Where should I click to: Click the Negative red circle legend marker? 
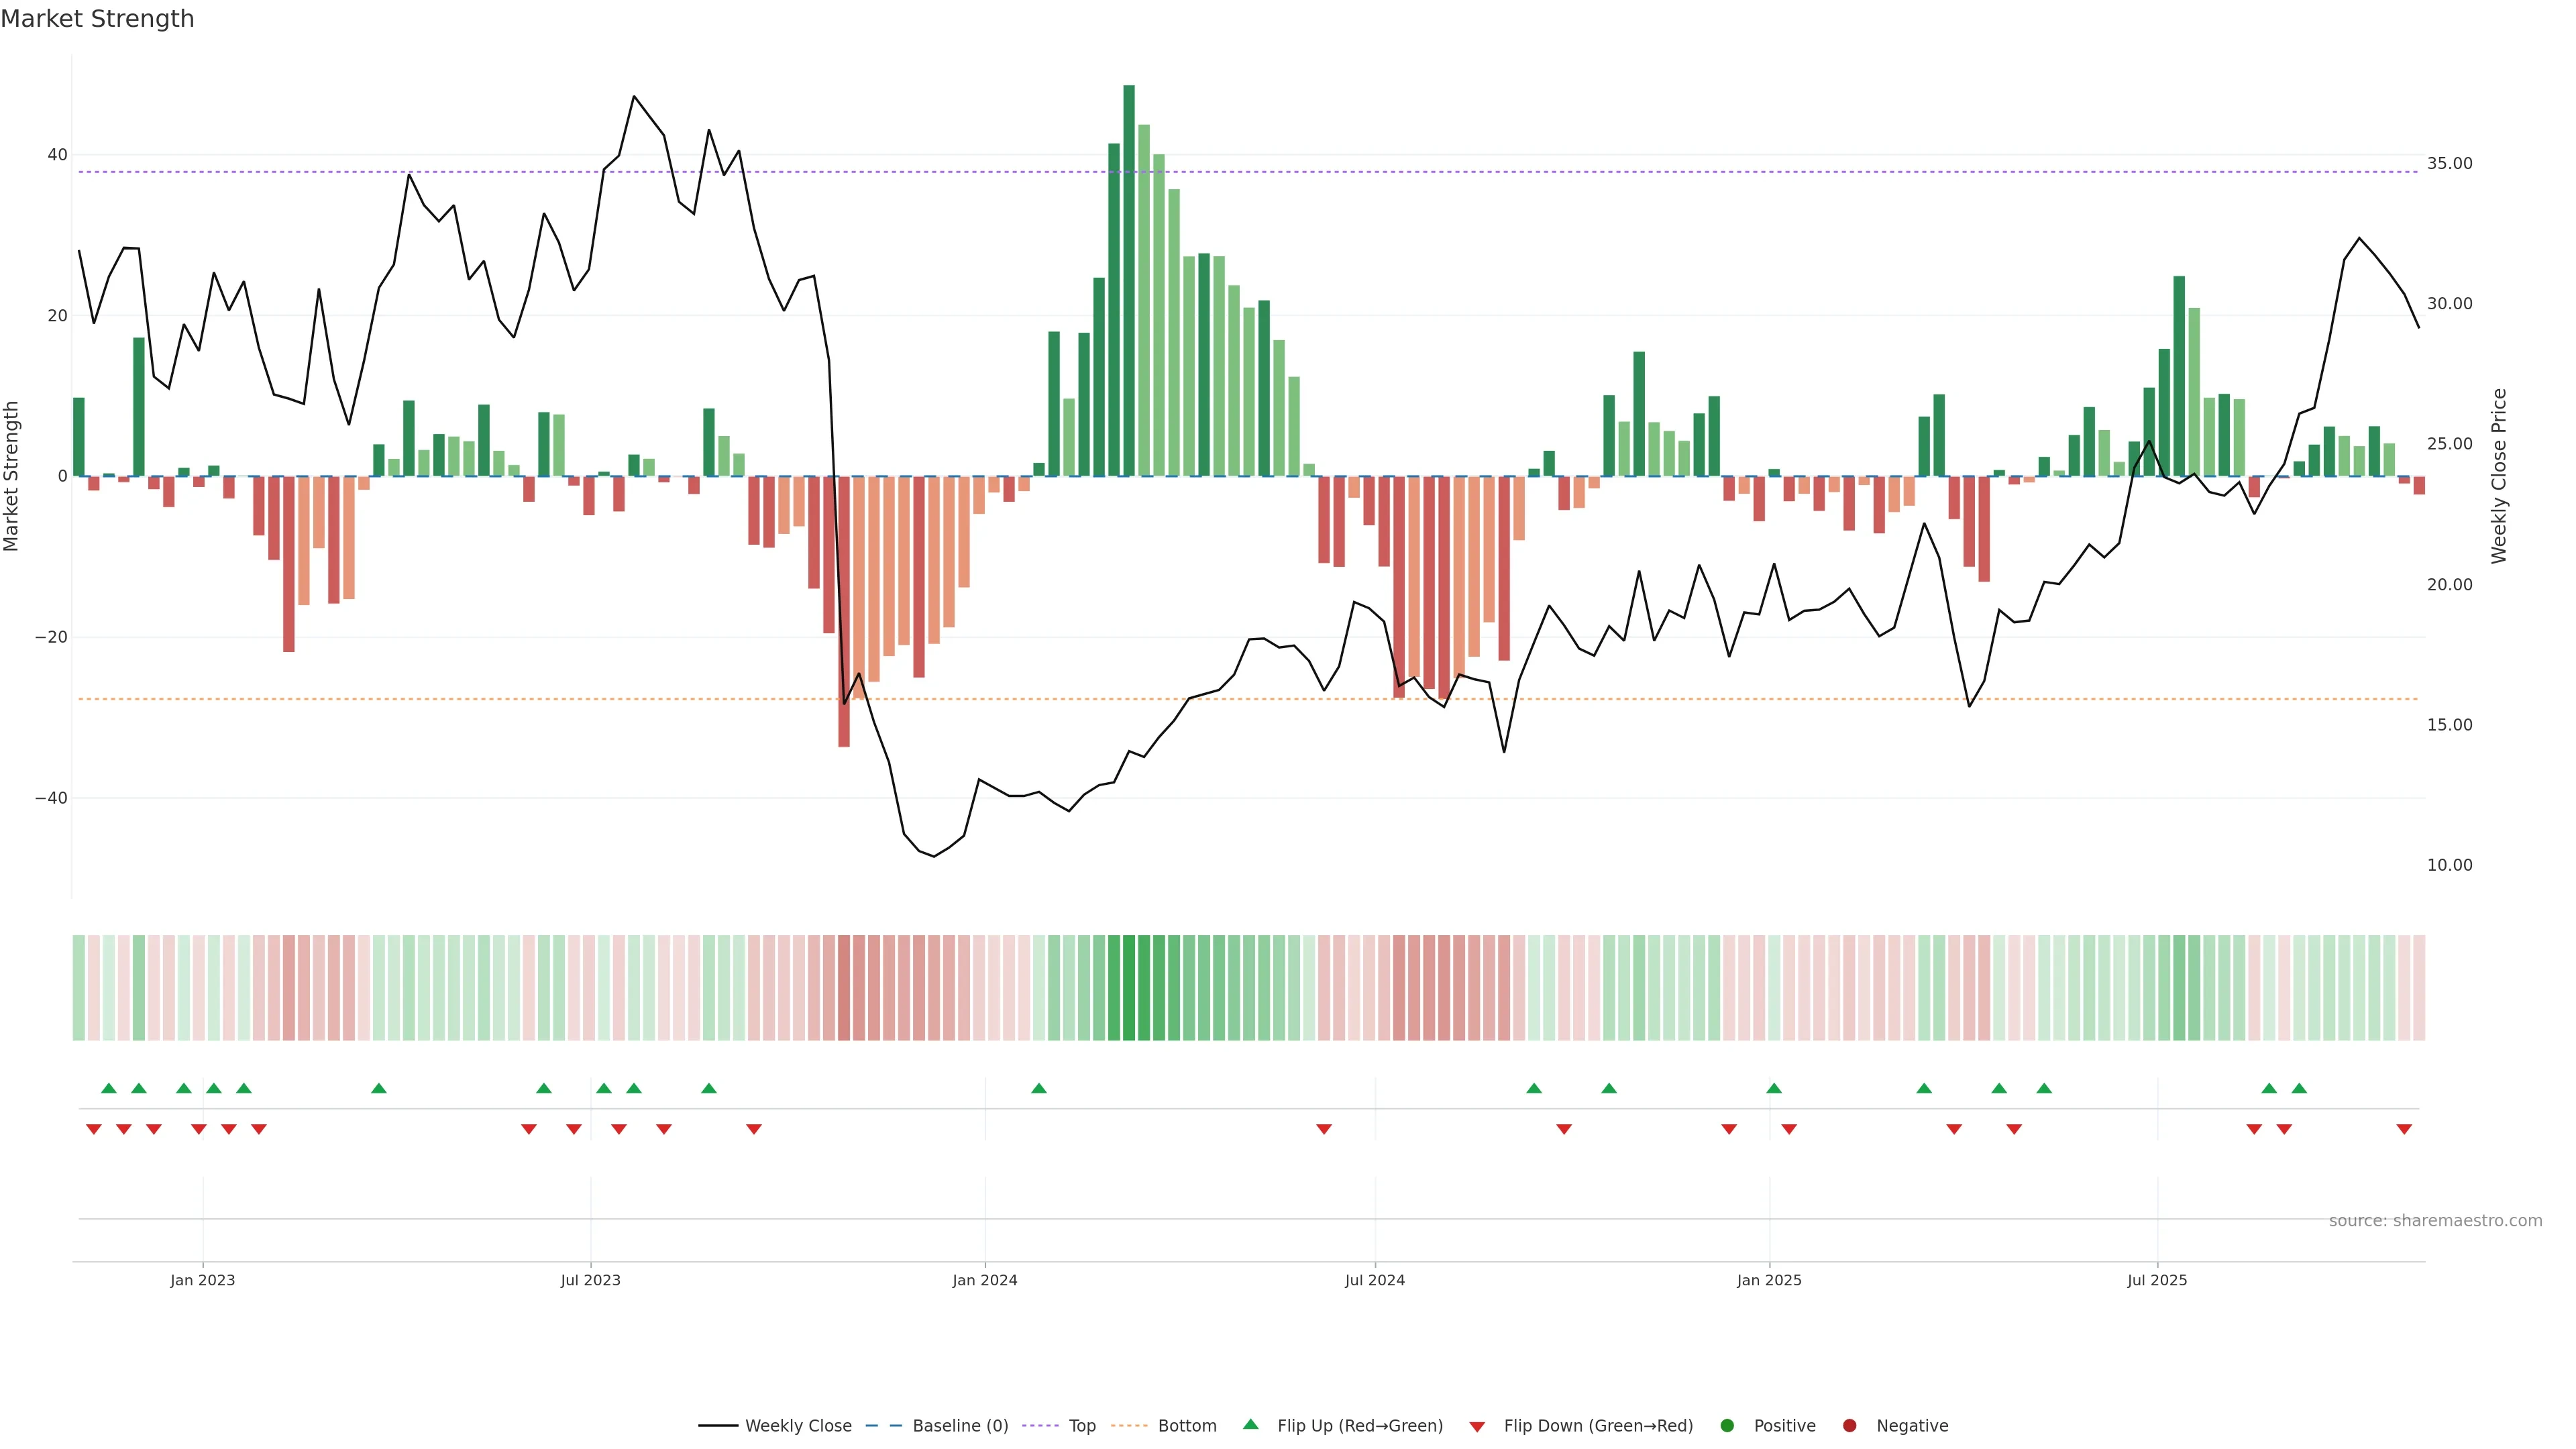click(1849, 1426)
